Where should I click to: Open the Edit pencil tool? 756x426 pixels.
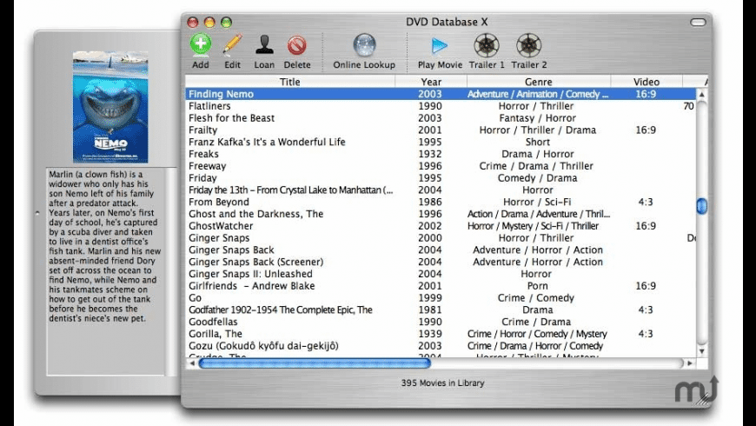232,45
